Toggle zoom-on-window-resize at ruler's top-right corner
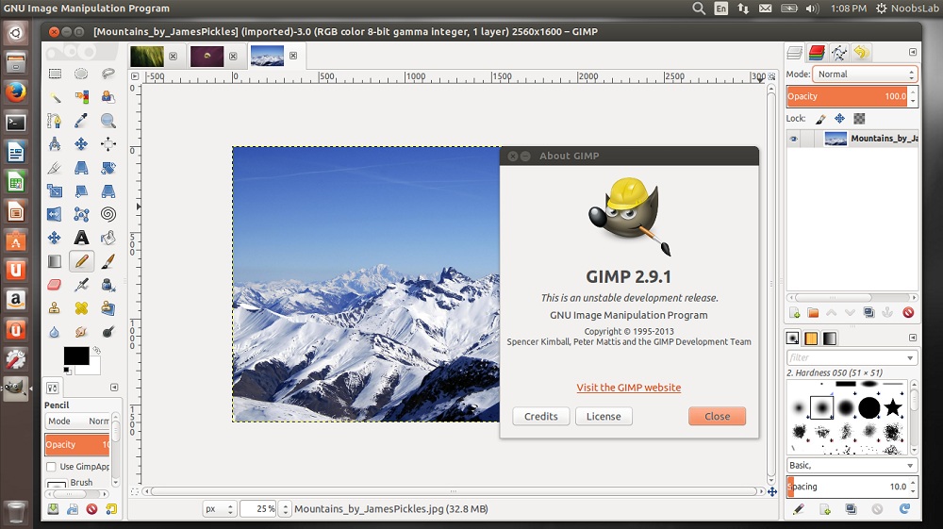The image size is (943, 529). (771, 77)
